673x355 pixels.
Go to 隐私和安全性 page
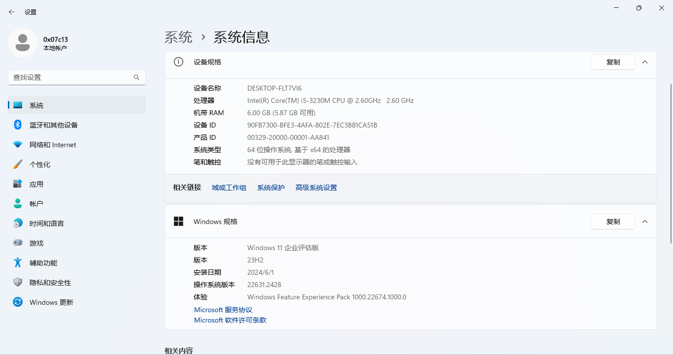(x=77, y=283)
